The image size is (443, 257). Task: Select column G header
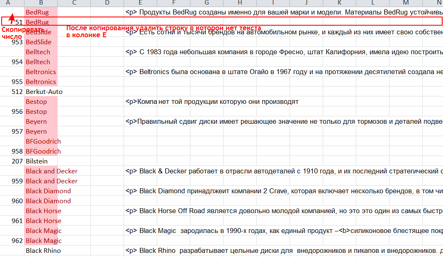[207, 3]
